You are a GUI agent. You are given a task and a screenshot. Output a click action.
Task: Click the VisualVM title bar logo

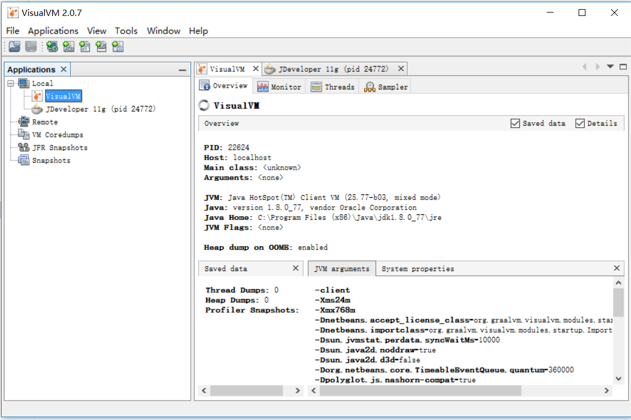click(13, 13)
